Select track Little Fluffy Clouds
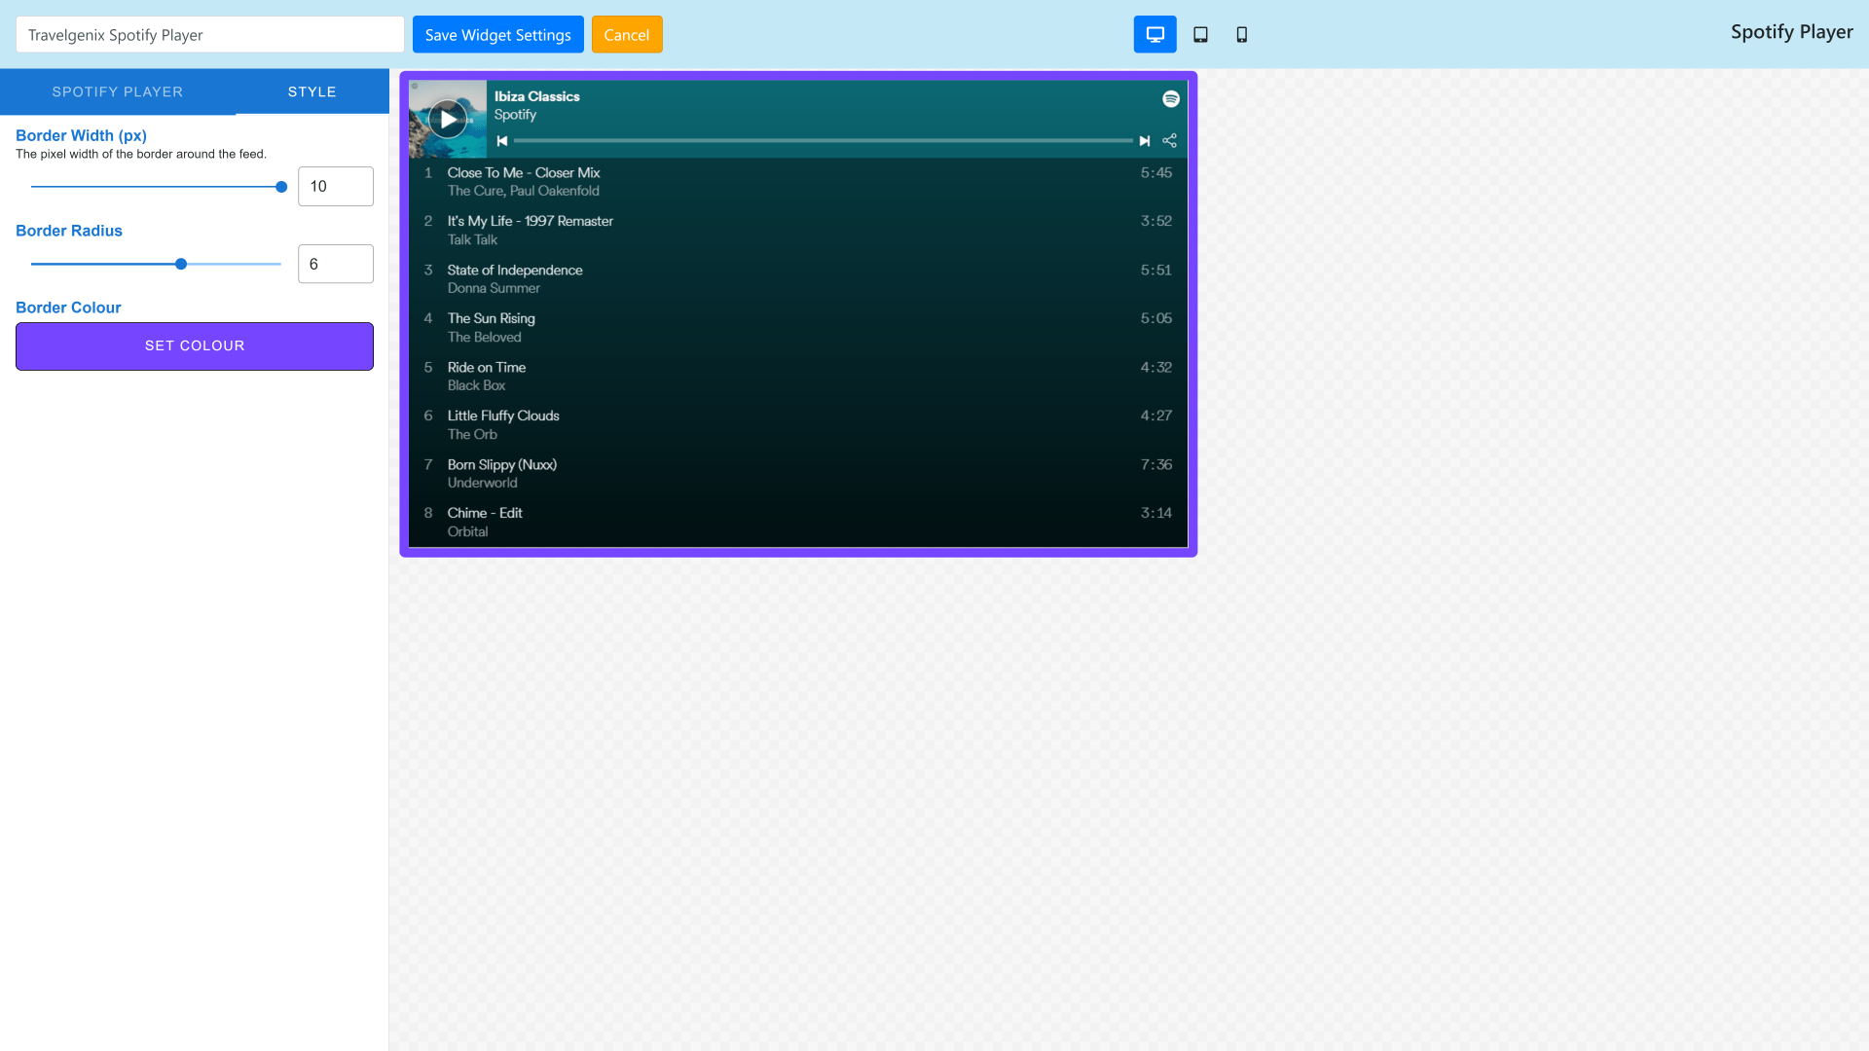The image size is (1869, 1051). [x=798, y=425]
